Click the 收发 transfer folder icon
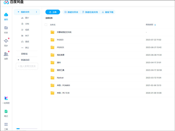The image size is (175, 131). [x=6, y=28]
